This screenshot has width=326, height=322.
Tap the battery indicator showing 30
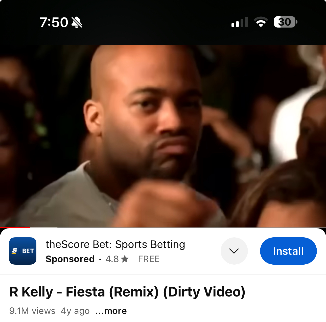point(286,22)
